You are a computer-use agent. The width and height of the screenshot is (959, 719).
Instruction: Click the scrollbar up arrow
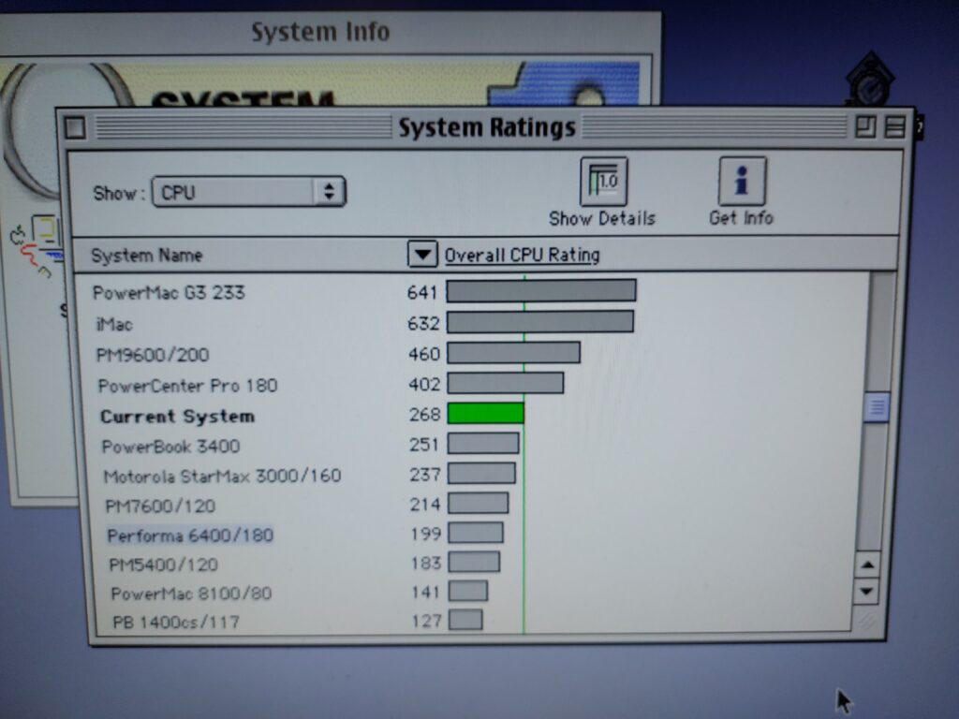tap(867, 565)
